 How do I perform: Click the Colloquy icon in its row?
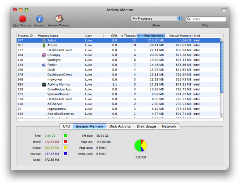coord(44,55)
